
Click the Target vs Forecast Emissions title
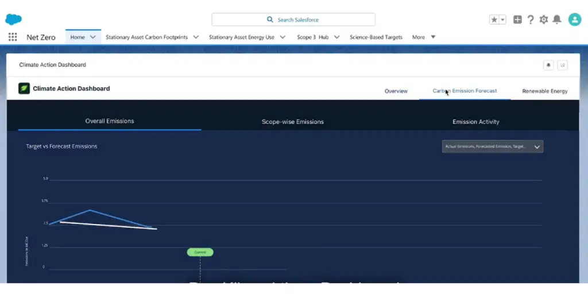[x=61, y=146]
